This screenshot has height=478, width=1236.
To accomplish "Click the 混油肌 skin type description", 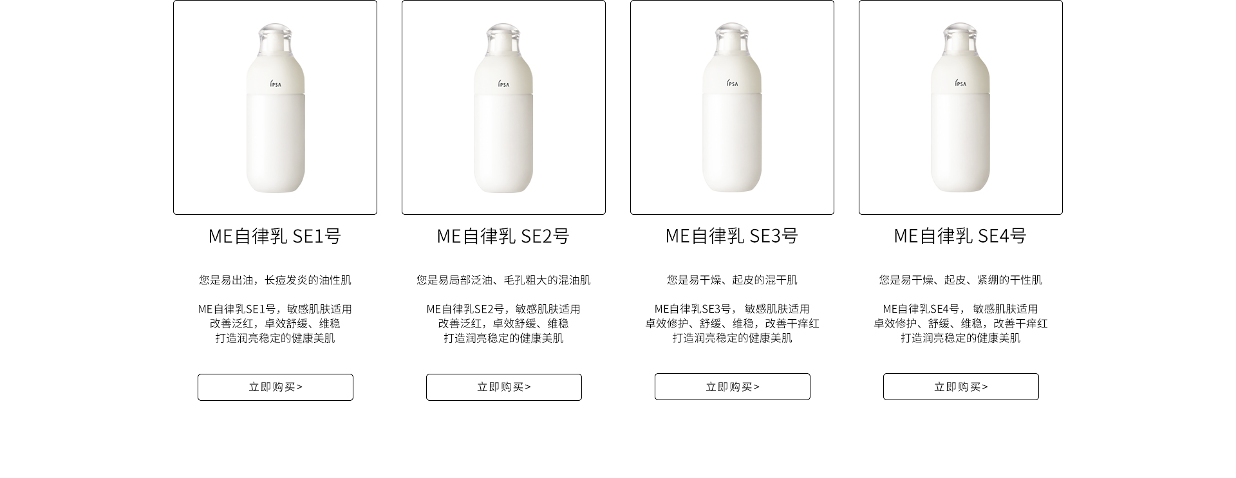I will coord(503,280).
